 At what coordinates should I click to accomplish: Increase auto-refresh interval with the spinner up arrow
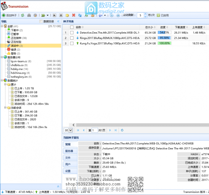click(145, 14)
